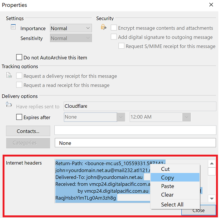The image size is (219, 218).
Task: Click the Received: from vmcp24.digitalpacific line
Action: point(103,184)
